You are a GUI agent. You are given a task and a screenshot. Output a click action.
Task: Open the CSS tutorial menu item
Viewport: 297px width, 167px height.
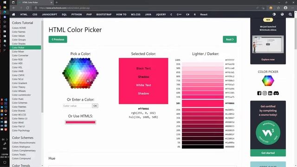(35, 14)
